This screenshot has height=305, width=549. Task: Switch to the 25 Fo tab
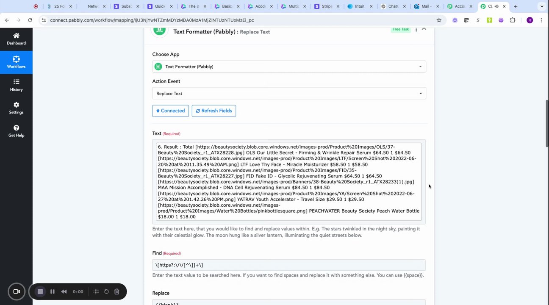61,6
